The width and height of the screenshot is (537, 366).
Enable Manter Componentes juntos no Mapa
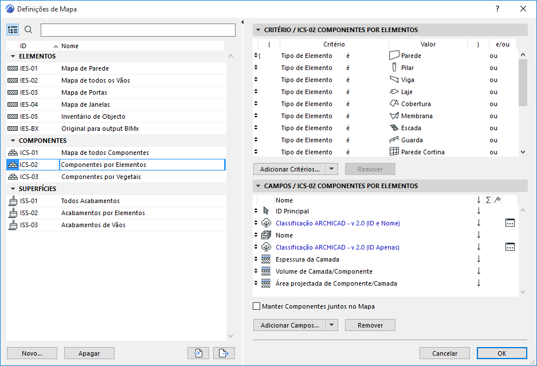257,306
